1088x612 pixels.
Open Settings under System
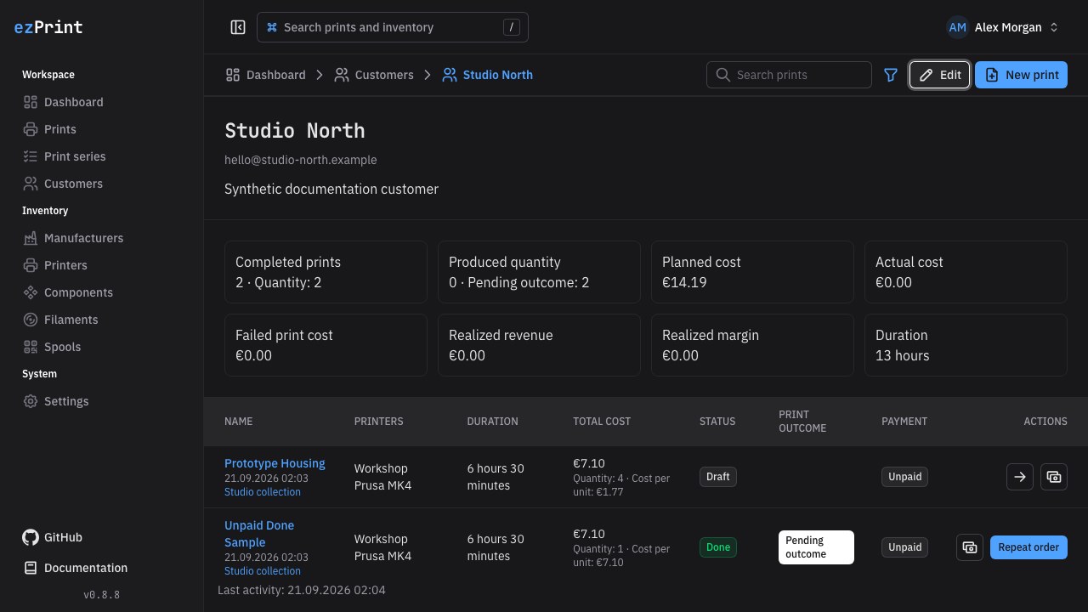(x=56, y=401)
